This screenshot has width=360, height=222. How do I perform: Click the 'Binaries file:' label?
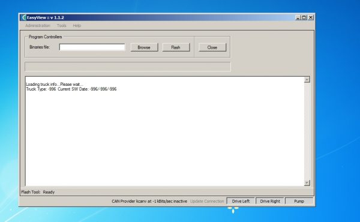40,47
